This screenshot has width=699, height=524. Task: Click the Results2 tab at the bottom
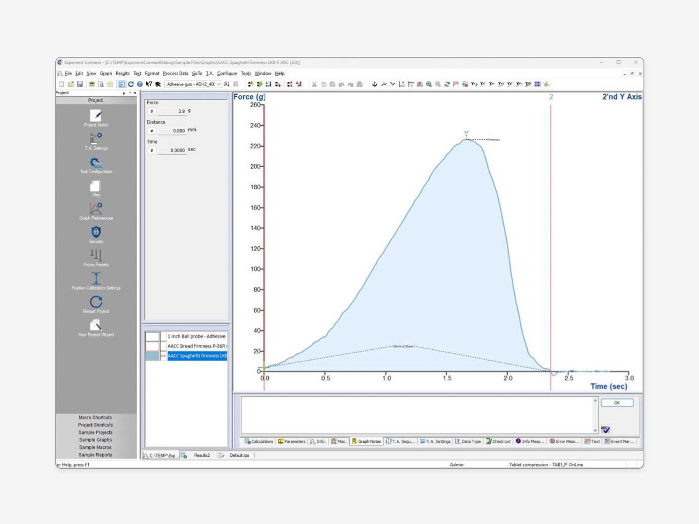point(201,455)
